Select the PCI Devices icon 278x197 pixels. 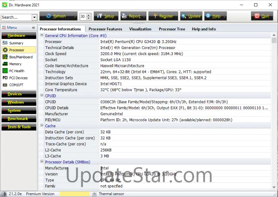[5, 78]
